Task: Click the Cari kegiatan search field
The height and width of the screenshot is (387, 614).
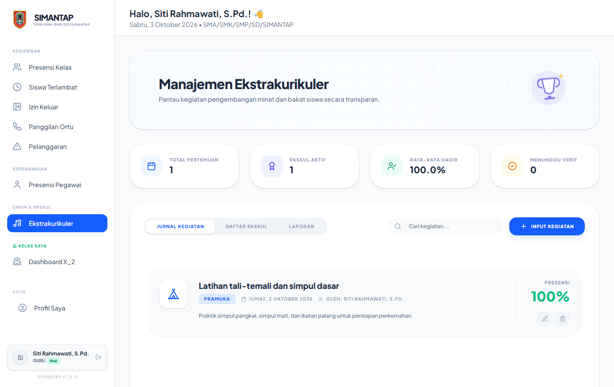Action: pyautogui.click(x=445, y=226)
